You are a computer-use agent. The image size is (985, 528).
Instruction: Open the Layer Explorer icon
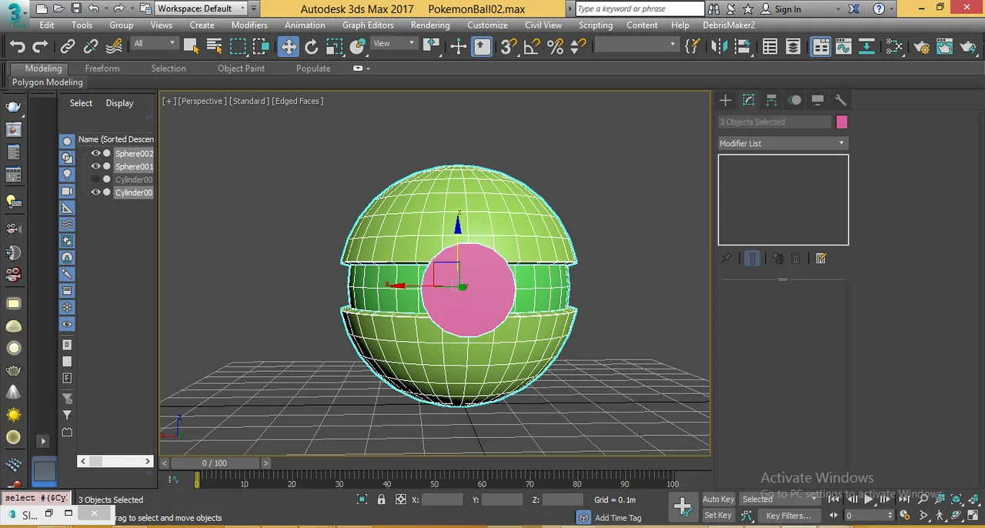(793, 47)
